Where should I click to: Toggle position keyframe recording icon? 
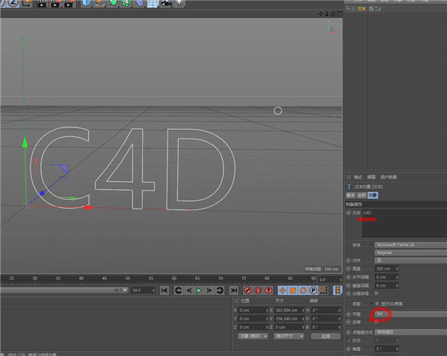pyautogui.click(x=282, y=290)
